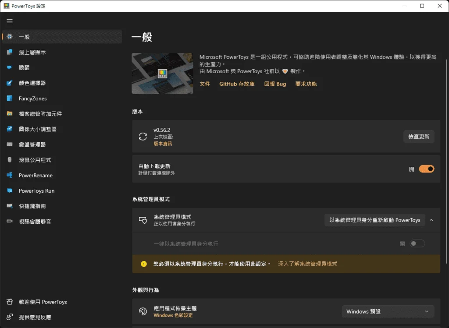449x328 pixels.
Task: Click the 提供意見反應 label
Action: coord(35,317)
